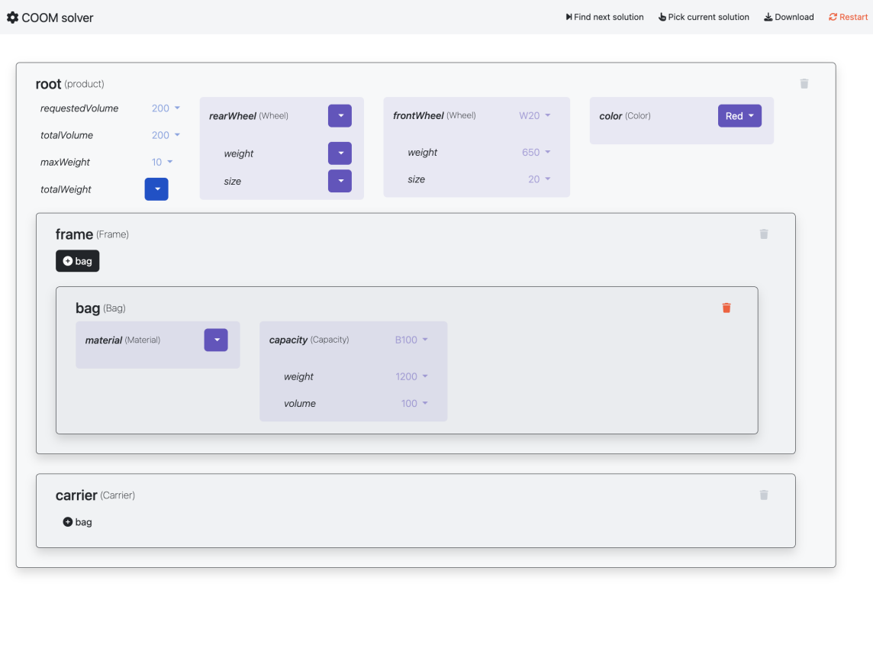
Task: Click the carrier section trash icon
Action: pos(764,495)
